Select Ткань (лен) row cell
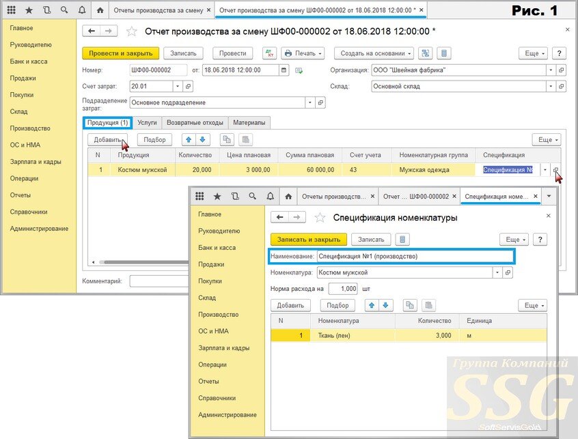 pyautogui.click(x=353, y=335)
